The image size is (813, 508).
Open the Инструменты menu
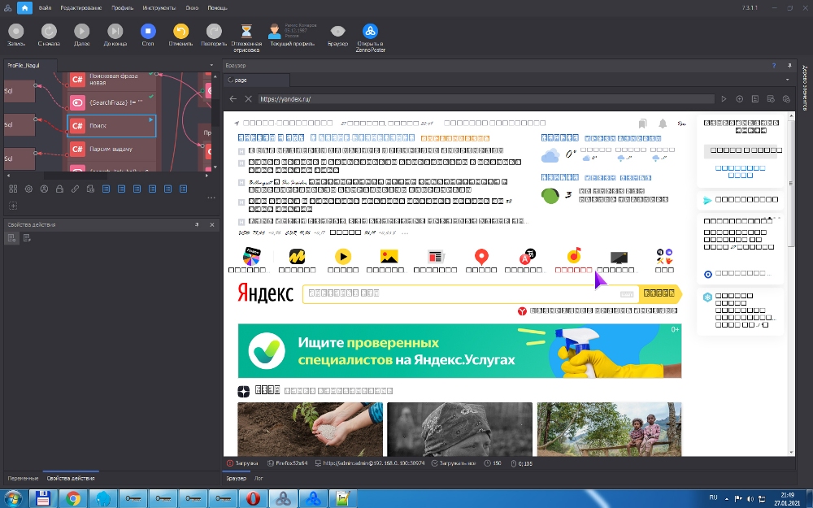click(159, 8)
